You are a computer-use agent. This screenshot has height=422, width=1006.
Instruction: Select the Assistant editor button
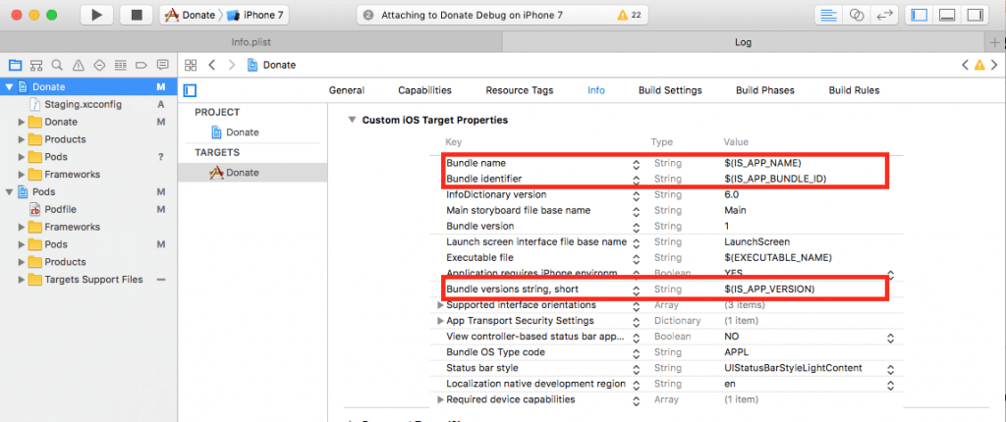[x=856, y=15]
